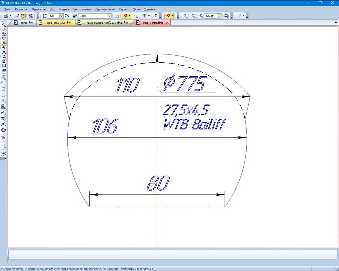Open the Вид menu
The width and height of the screenshot is (339, 271).
pyautogui.click(x=52, y=9)
